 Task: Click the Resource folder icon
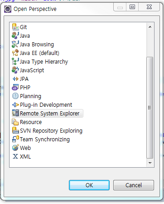click(x=15, y=122)
